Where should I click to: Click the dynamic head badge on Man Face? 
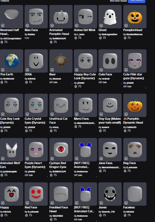(27, 25)
